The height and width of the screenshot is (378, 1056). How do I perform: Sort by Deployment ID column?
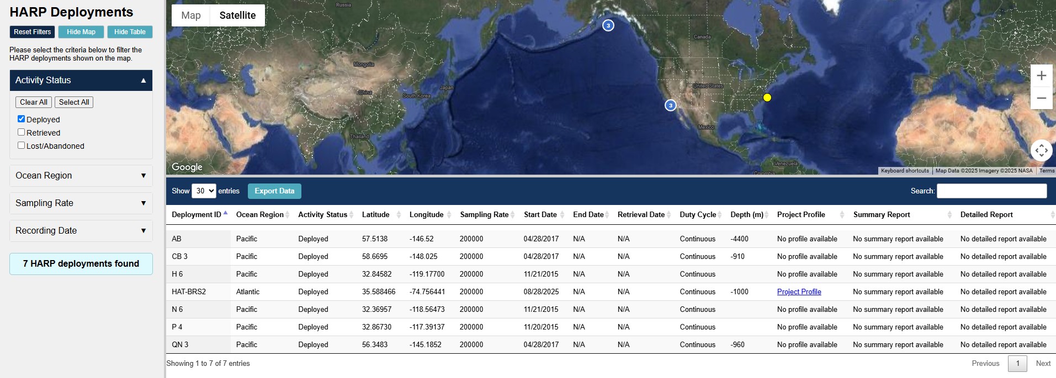[199, 215]
